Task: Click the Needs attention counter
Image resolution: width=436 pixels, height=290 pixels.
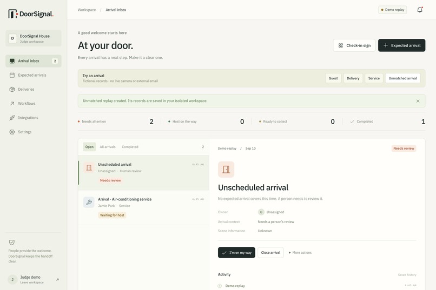Action: click(116, 122)
